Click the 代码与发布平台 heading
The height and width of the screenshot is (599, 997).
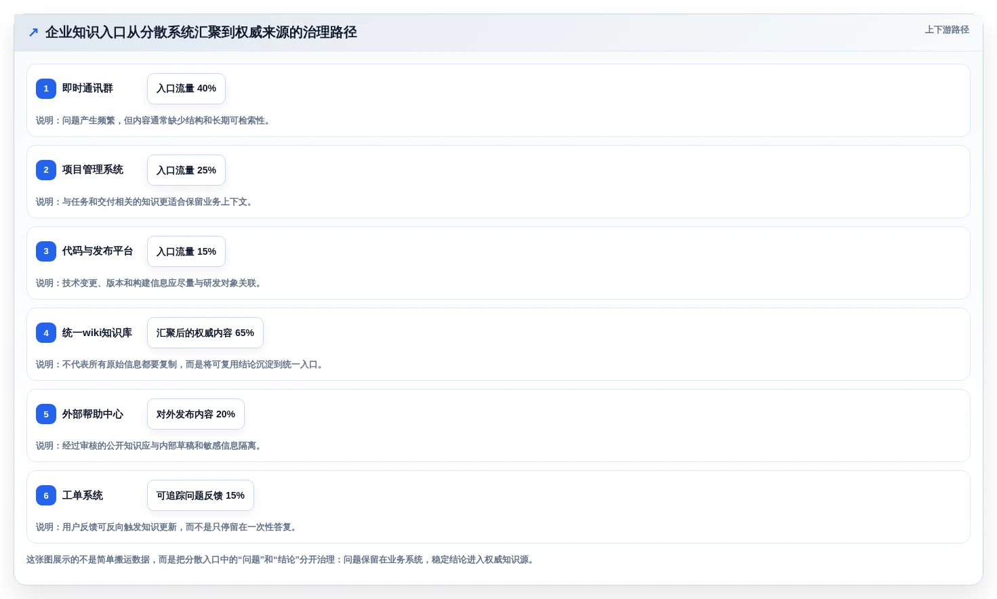pos(98,251)
